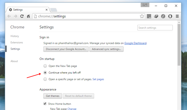Viewport: 187px width, 110px height.
Task: Click the Set pages link
Action: pos(98,79)
